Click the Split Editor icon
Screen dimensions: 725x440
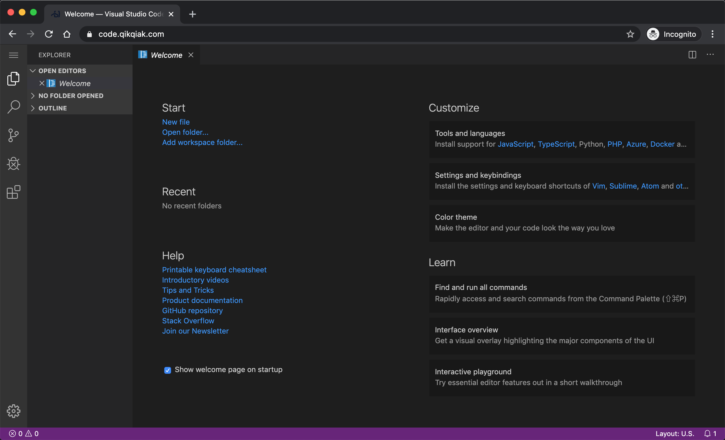click(x=692, y=55)
